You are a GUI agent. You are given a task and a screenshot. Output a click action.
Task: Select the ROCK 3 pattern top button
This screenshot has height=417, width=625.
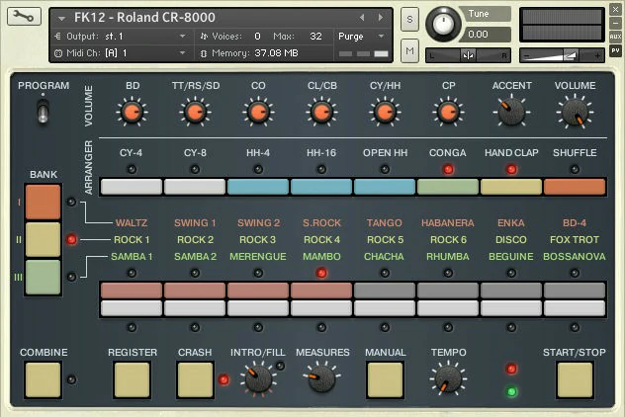[258, 291]
